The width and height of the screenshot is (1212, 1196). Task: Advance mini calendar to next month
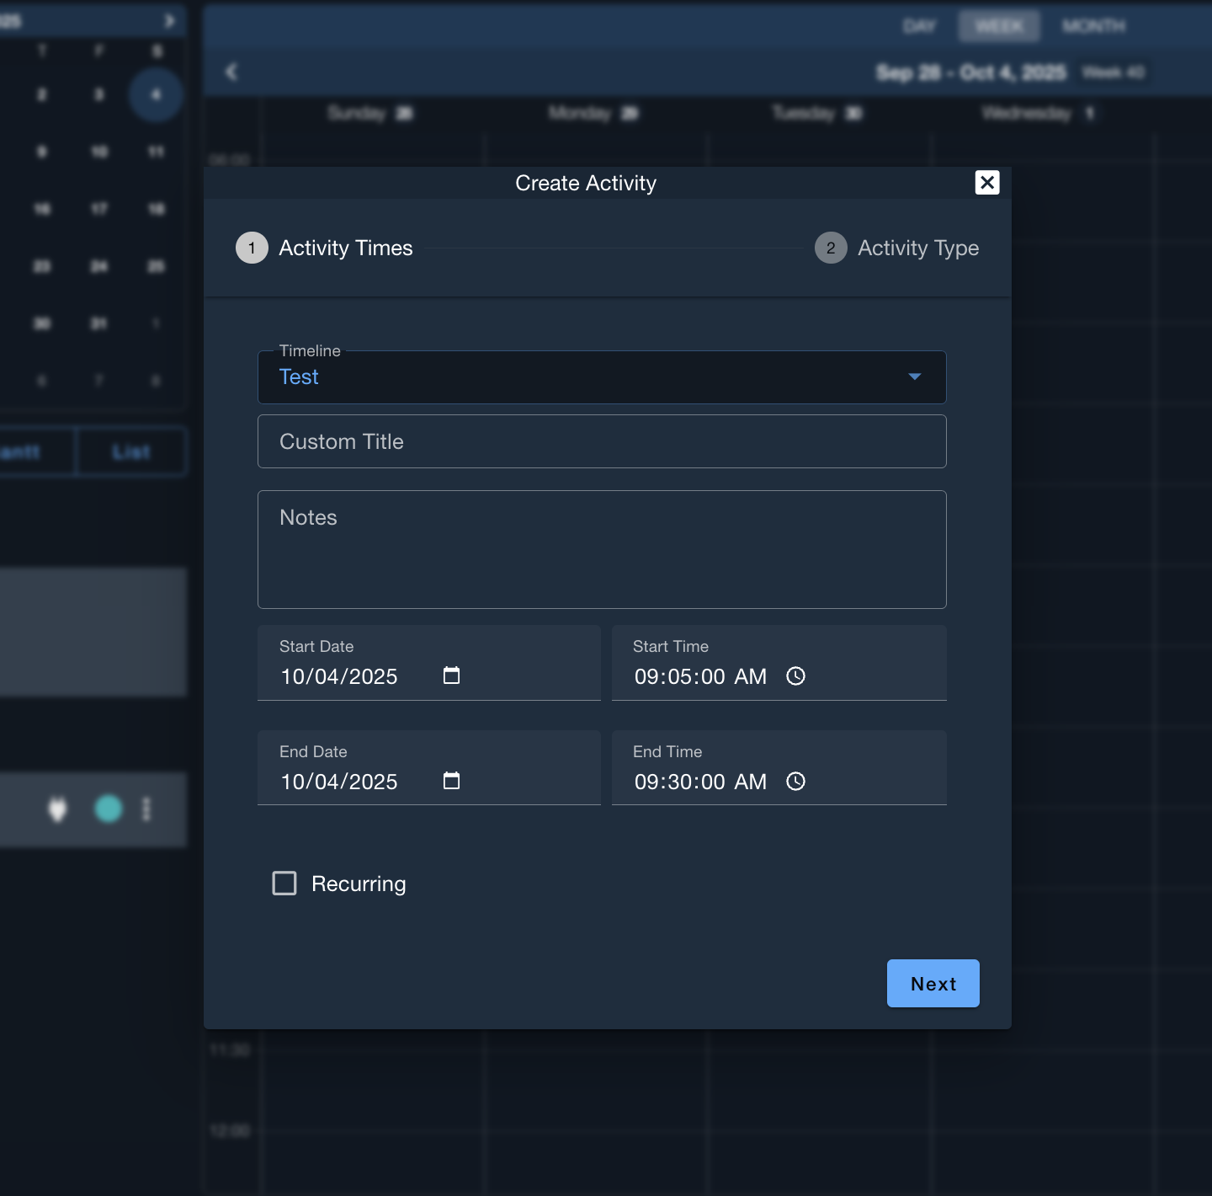click(169, 20)
